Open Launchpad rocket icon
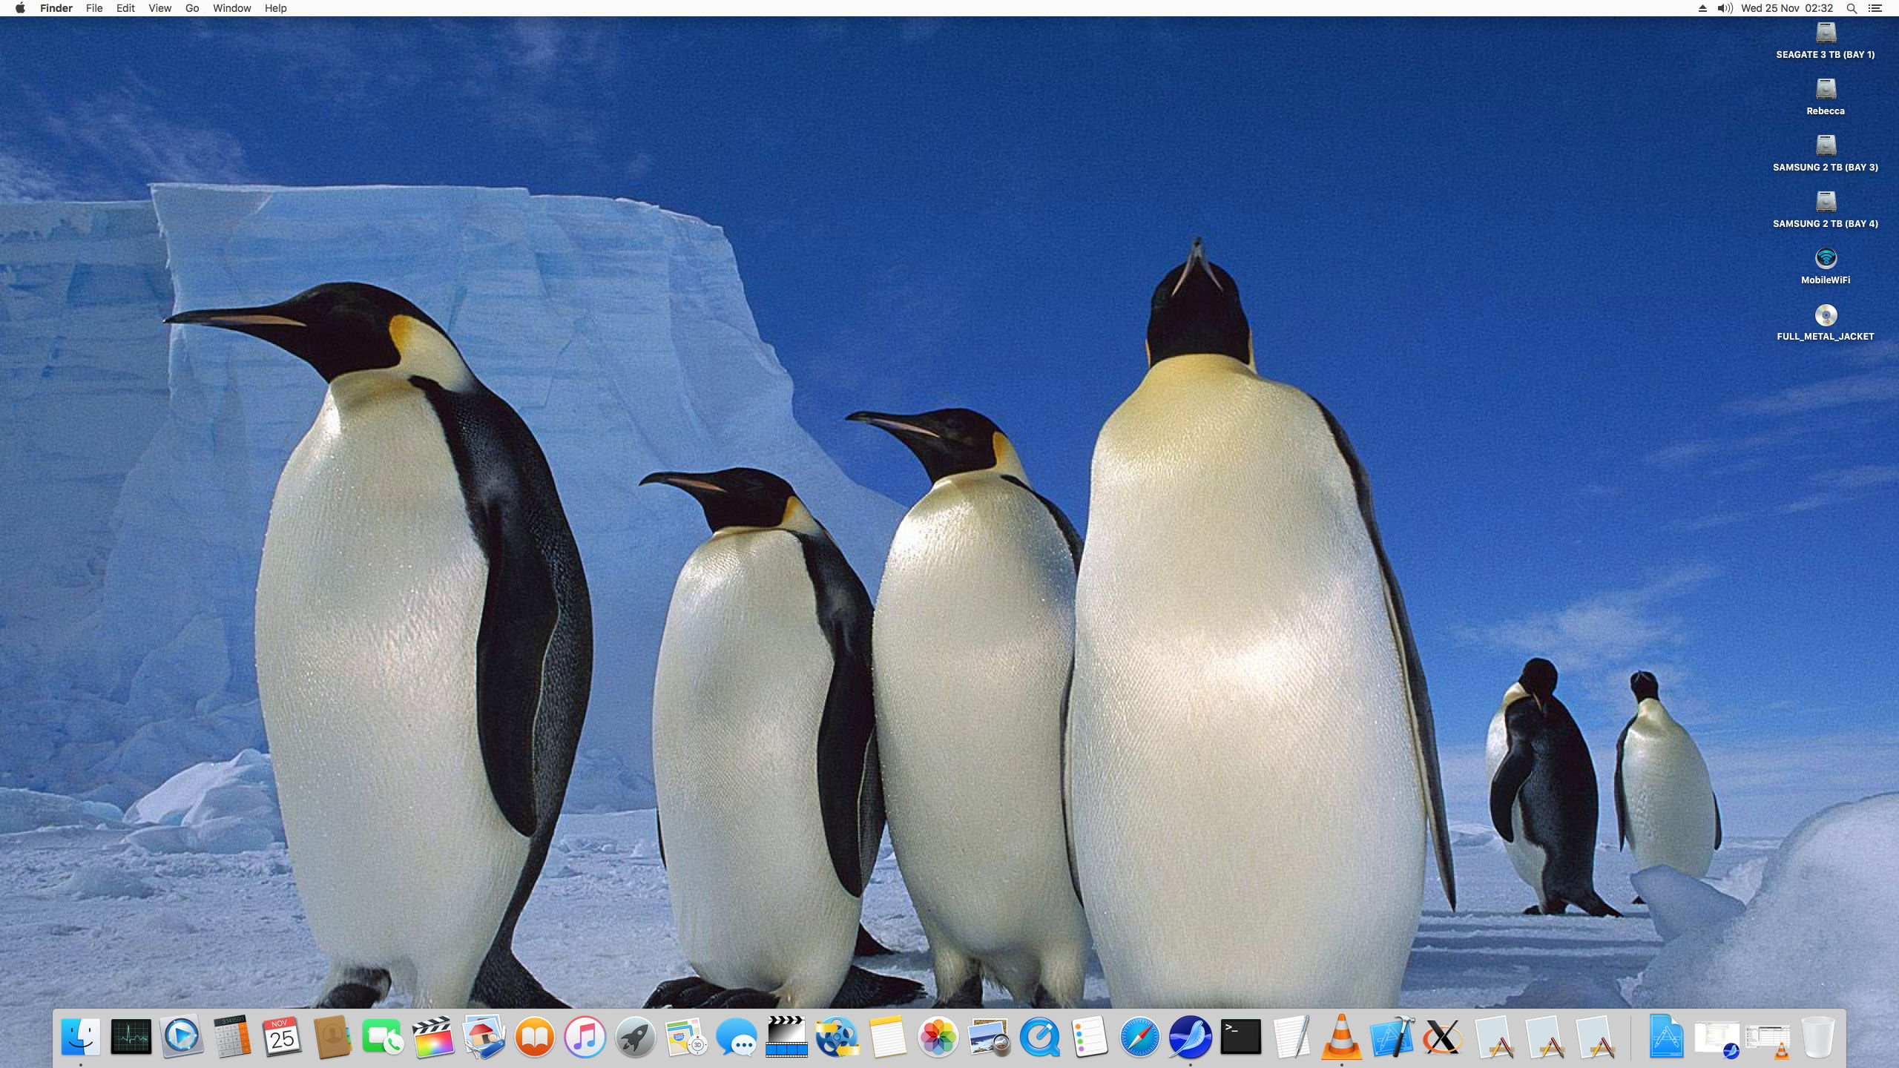The height and width of the screenshot is (1068, 1899). 636,1036
